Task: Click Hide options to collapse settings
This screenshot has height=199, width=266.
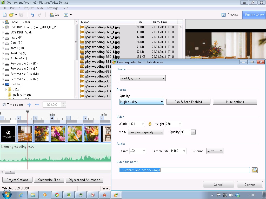Action: click(x=235, y=102)
